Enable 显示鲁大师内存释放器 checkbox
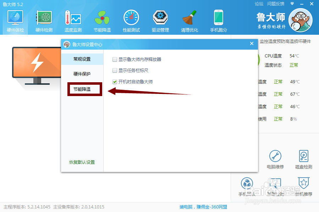 click(115, 59)
